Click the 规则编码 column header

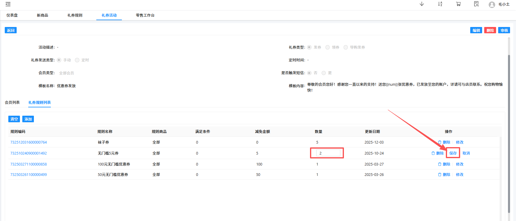[x=18, y=132]
